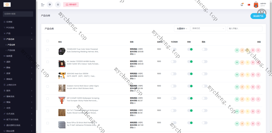Enable today's deal for Mr. Heater

173,61
